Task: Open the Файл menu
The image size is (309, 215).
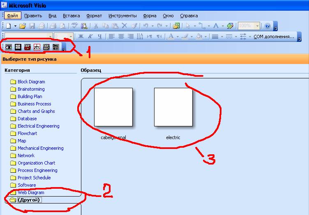Action: point(13,16)
